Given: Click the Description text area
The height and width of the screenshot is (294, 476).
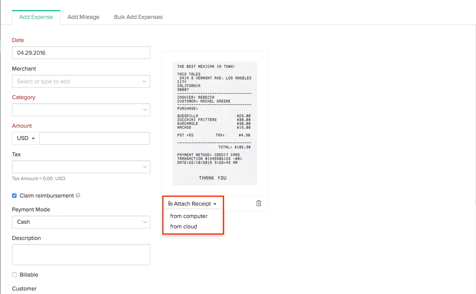Looking at the screenshot, I should [81, 255].
